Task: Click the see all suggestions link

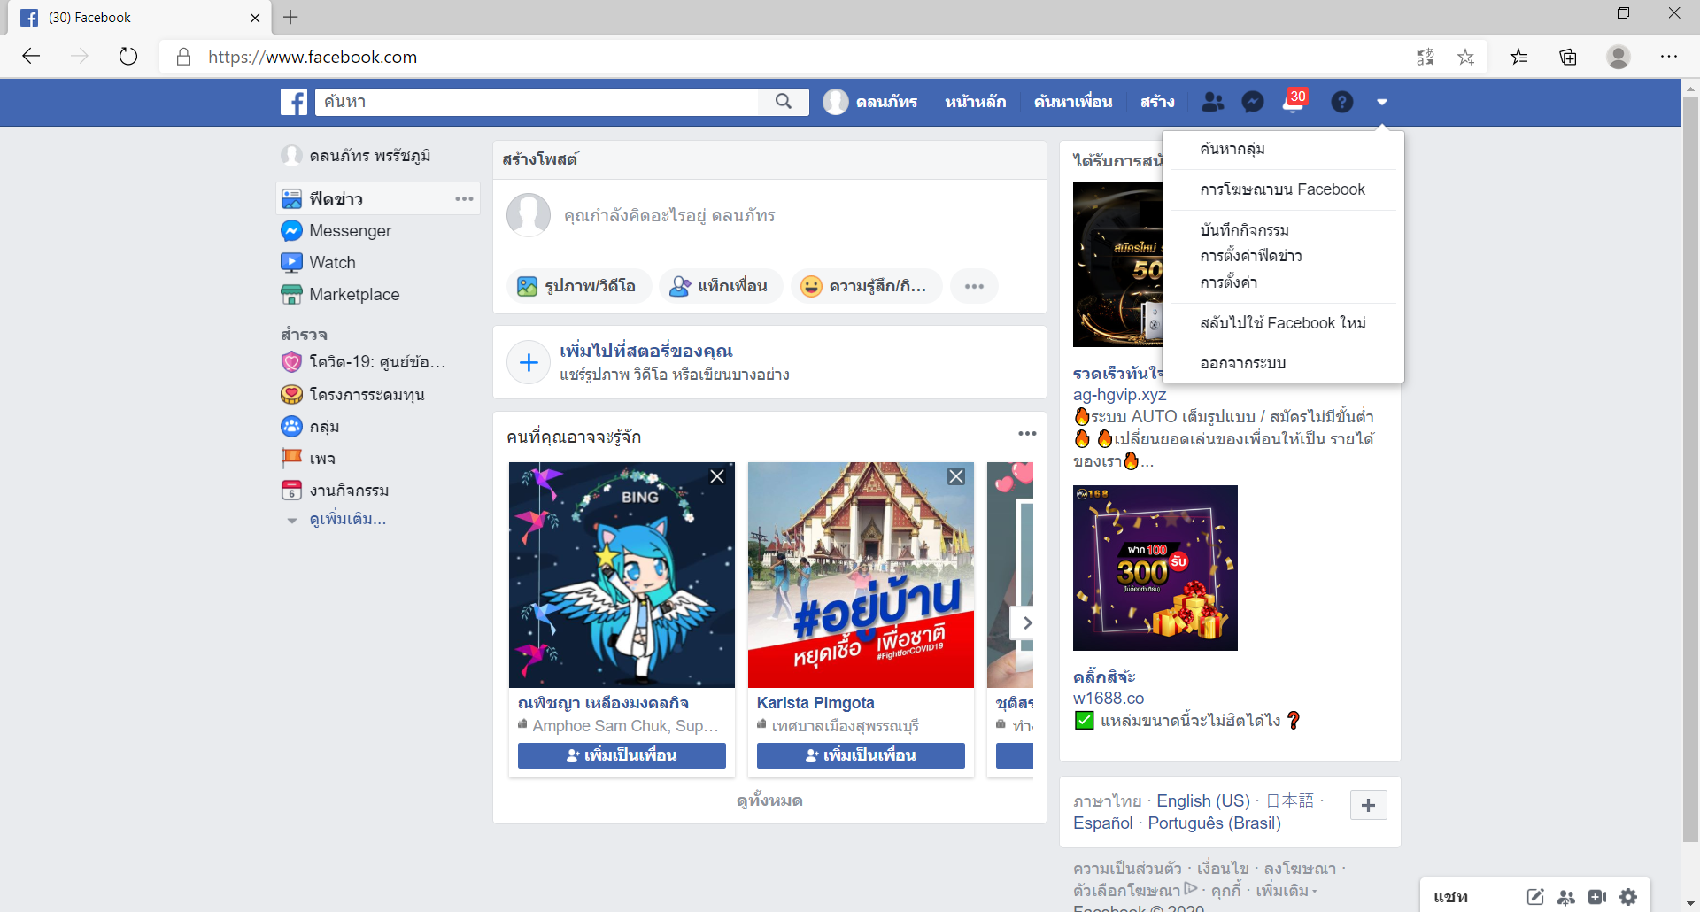Action: point(769,800)
